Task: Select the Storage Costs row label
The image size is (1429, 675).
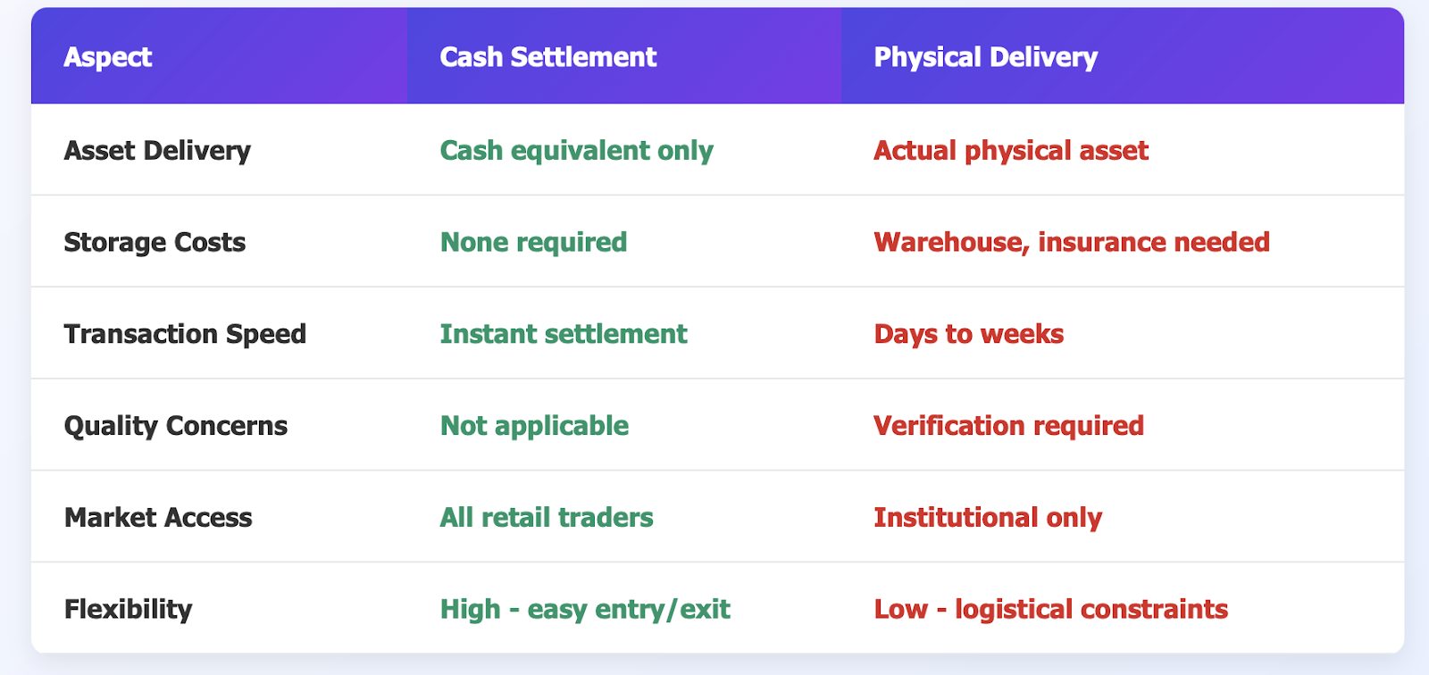Action: [155, 243]
